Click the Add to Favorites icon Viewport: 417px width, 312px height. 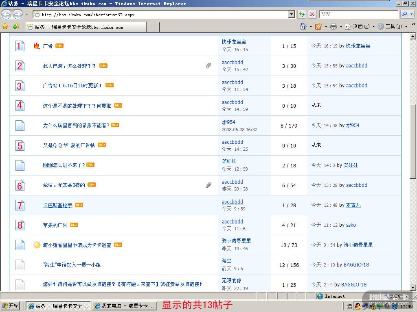[x=16, y=26]
